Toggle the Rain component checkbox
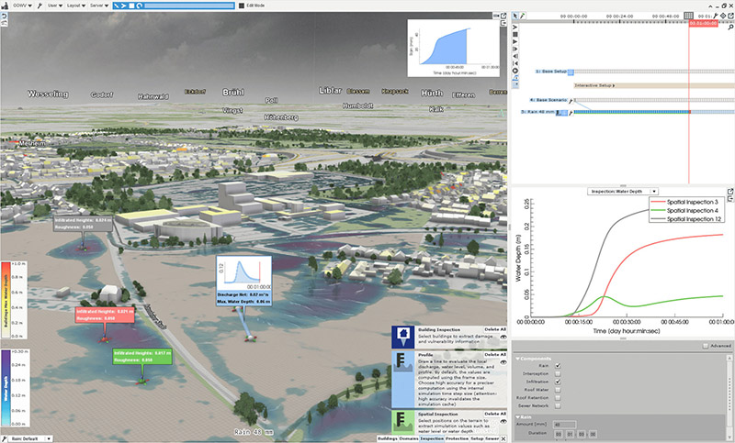The image size is (735, 443). click(x=558, y=366)
